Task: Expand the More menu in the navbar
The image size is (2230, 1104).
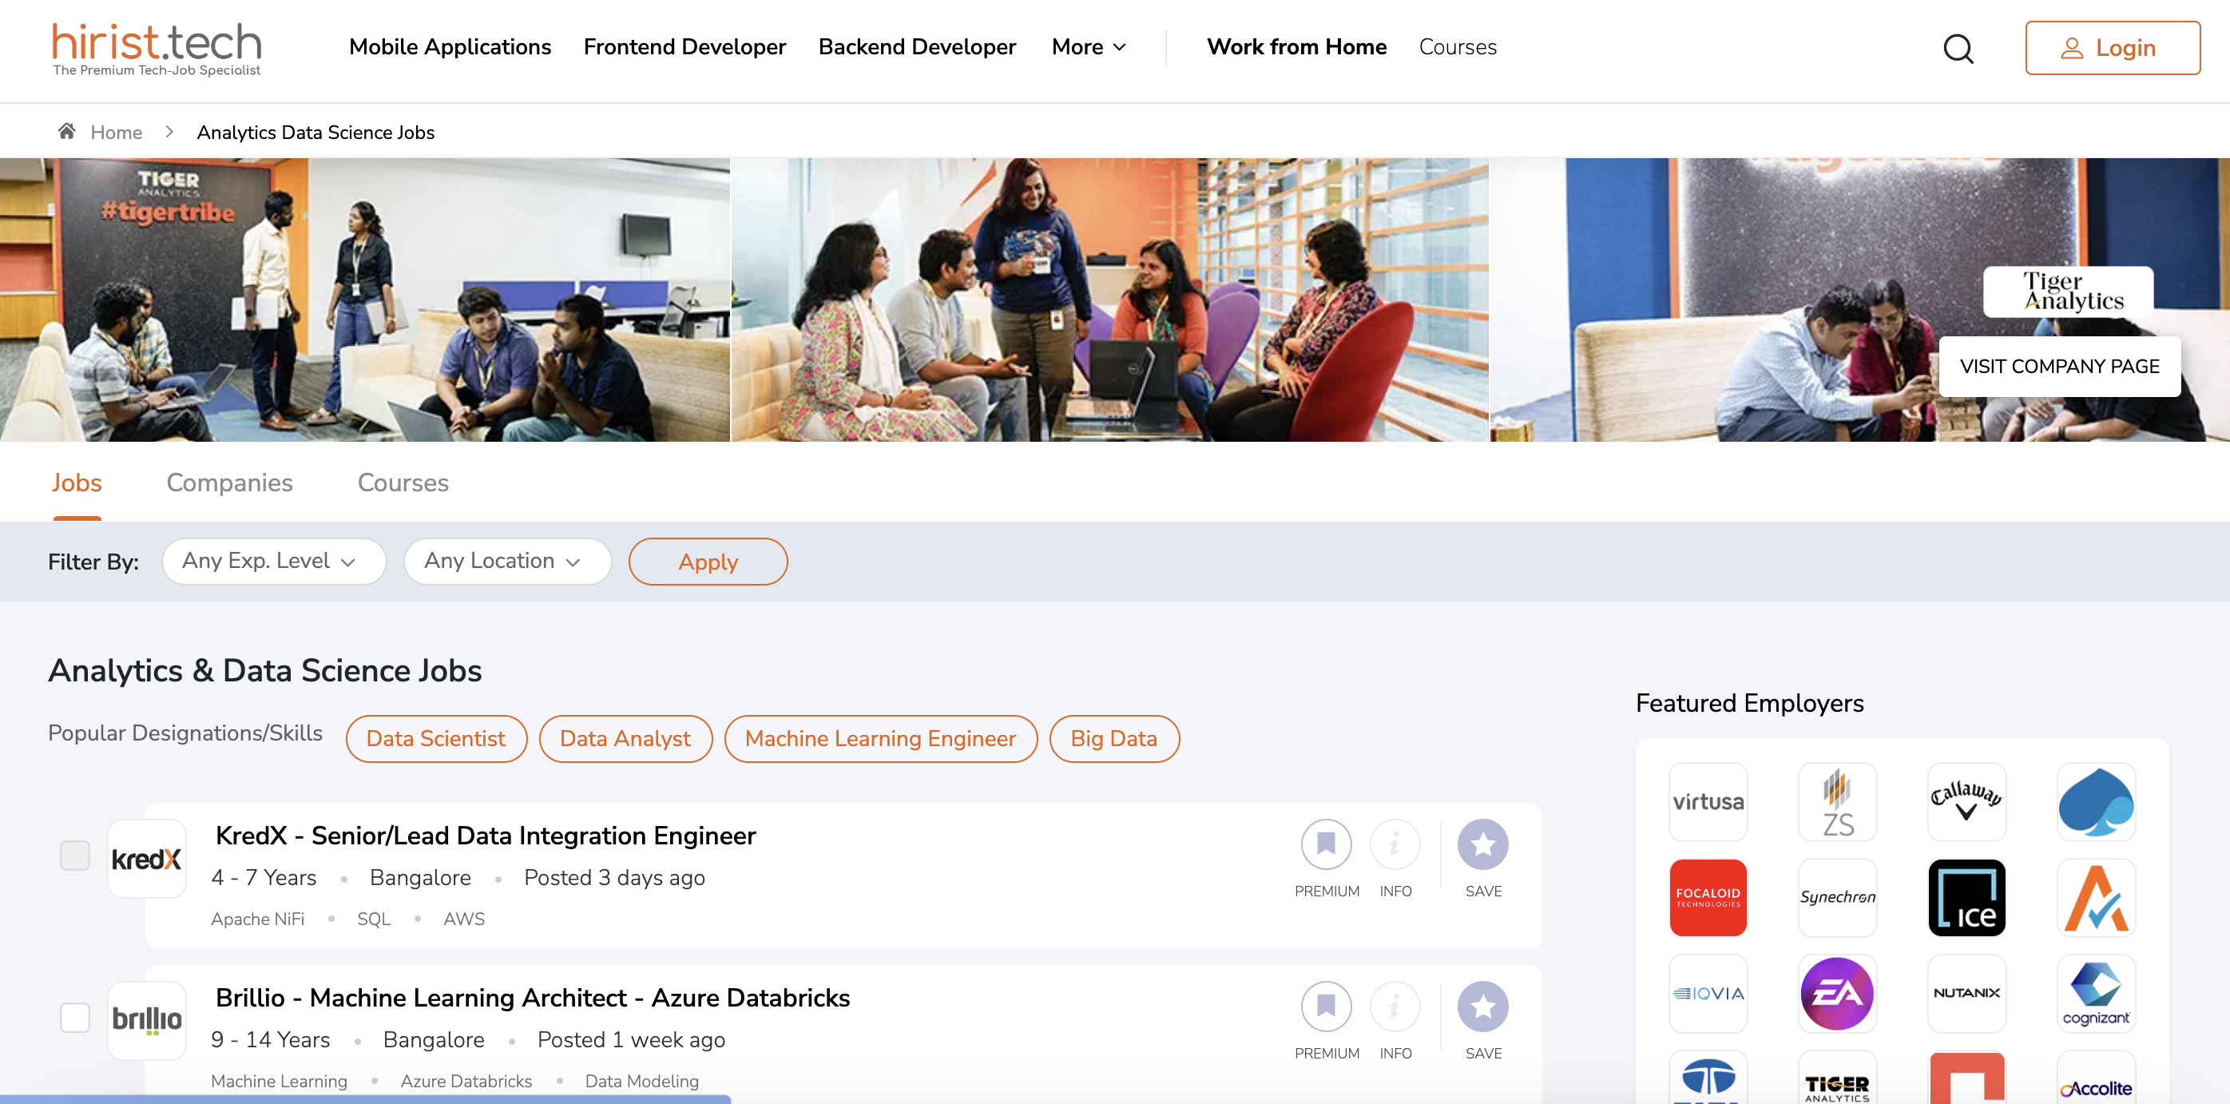Action: (1088, 47)
